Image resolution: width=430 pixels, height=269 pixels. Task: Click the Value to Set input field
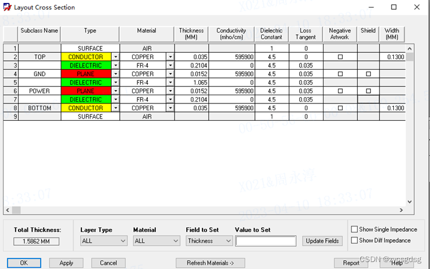tap(265, 241)
